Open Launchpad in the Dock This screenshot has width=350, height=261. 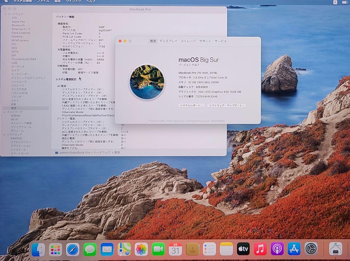point(55,249)
